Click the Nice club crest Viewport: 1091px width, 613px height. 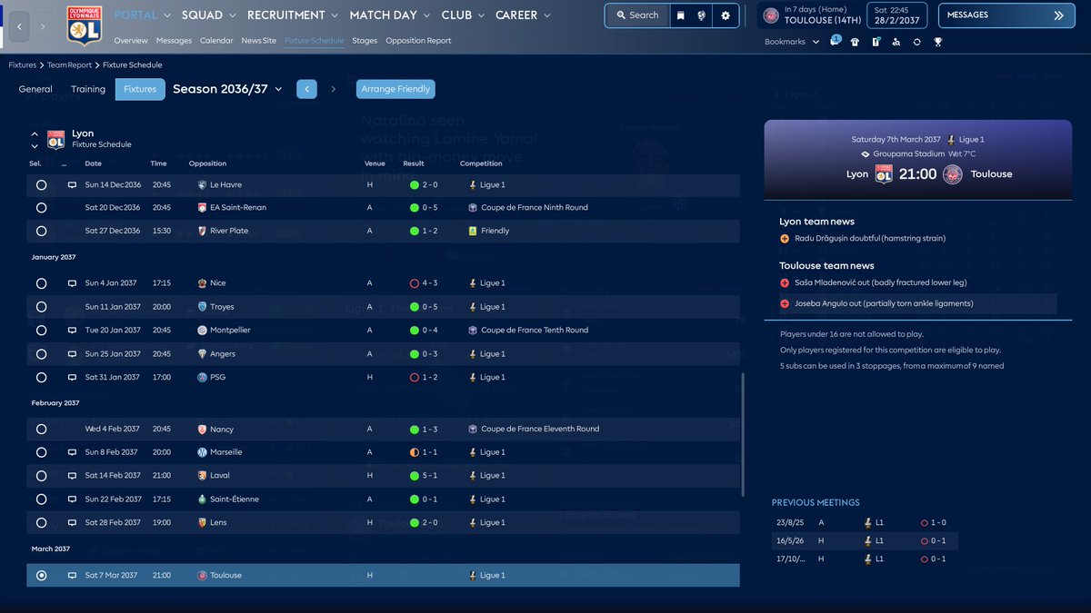point(202,283)
